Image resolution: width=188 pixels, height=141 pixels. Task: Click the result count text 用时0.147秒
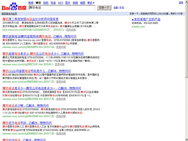(x=177, y=14)
